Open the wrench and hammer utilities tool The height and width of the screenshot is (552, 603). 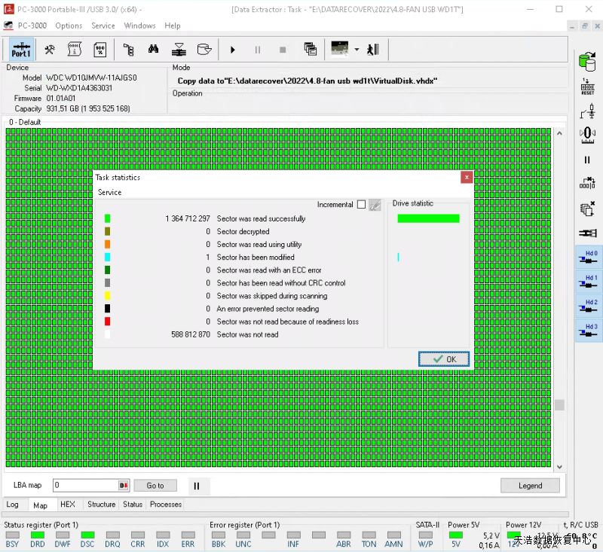point(50,50)
